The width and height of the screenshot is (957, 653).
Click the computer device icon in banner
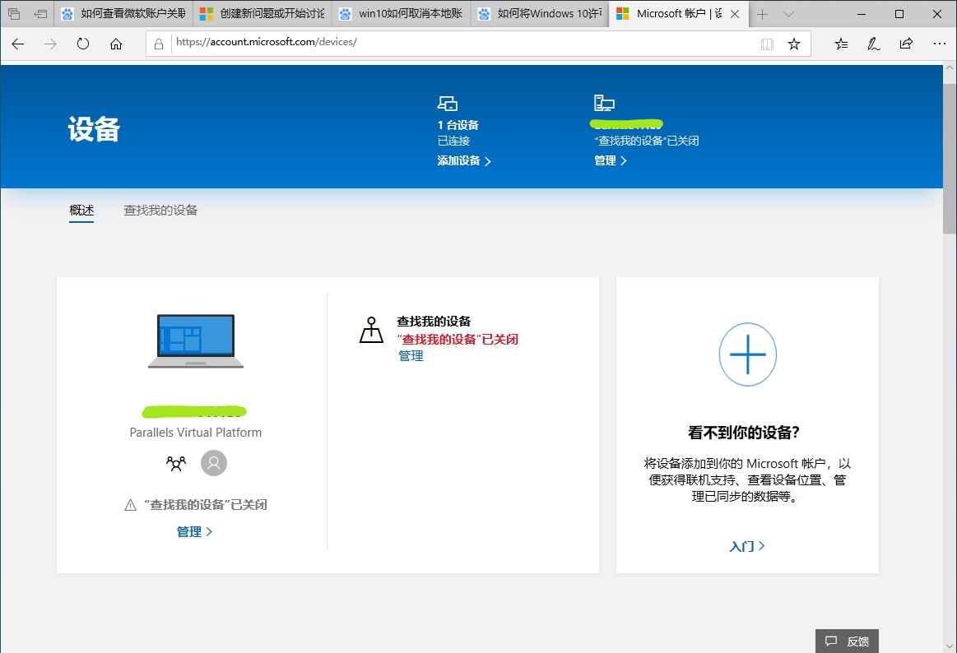pos(604,103)
